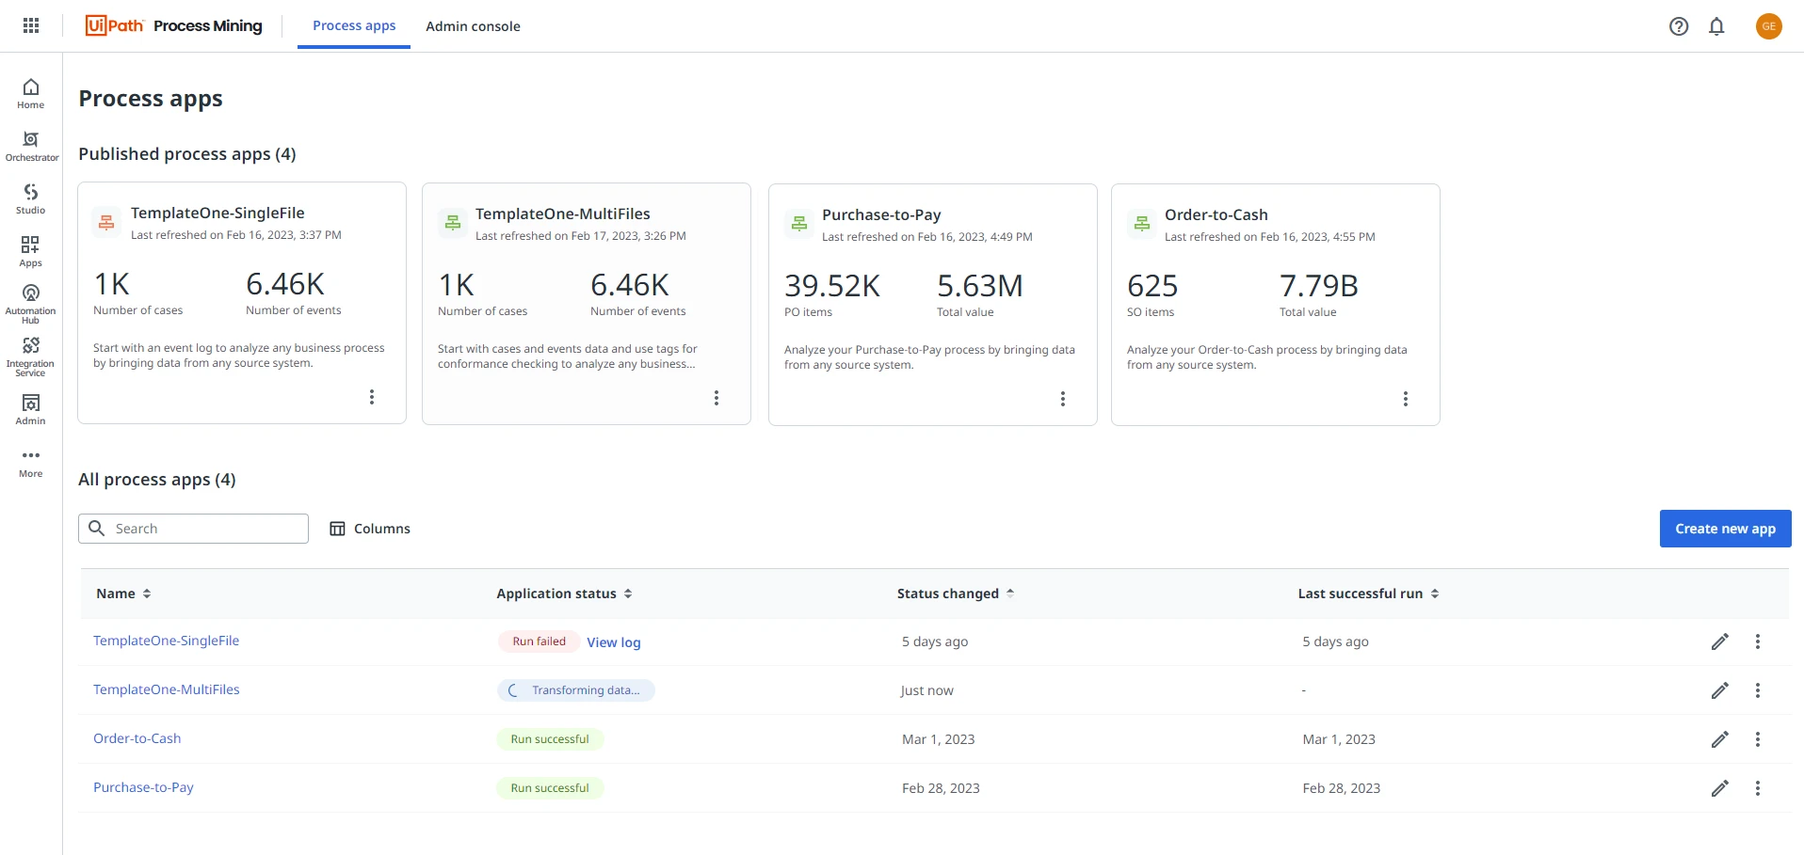This screenshot has height=855, width=1804.
Task: Open TemplateOne-MultiFiles link in table
Action: (166, 689)
